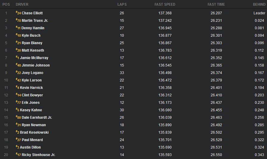Viewport: 267px width, 159px height.
Task: Select Jimmie Johnson row name
Action: click(35, 65)
